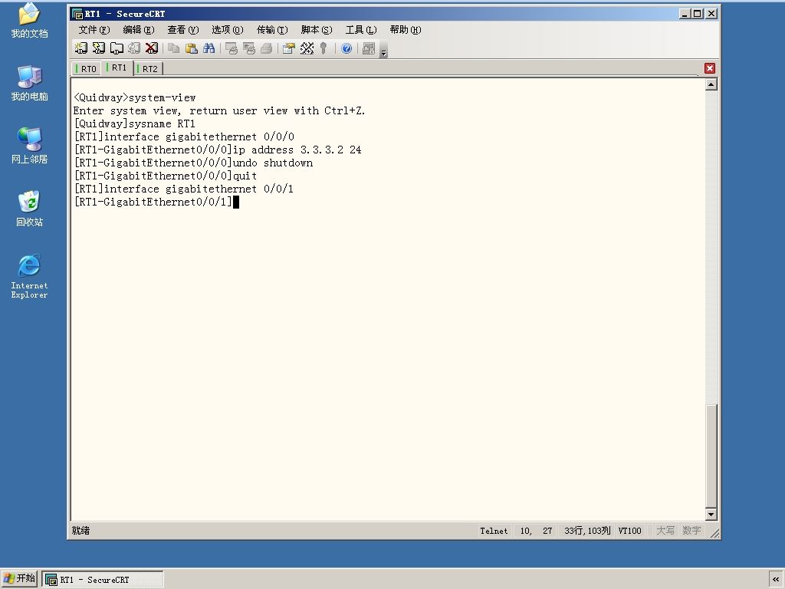
Task: Open the 查看(V) menu
Action: [182, 30]
